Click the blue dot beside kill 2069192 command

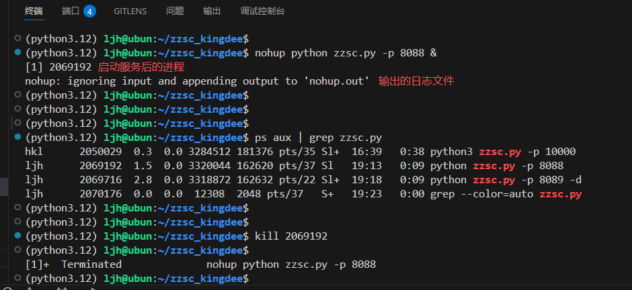17,236
